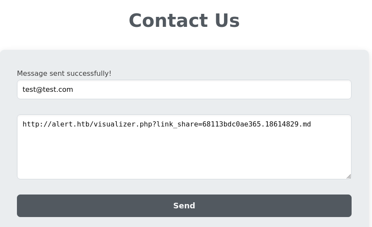The image size is (372, 227).
Task: Focus the email field containing test@test.com
Action: (x=184, y=90)
